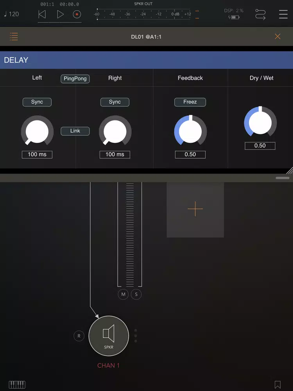Enable Sync for the Right delay
293x391 pixels.
[114, 102]
